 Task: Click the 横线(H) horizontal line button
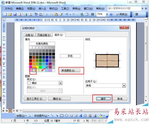point(59,99)
